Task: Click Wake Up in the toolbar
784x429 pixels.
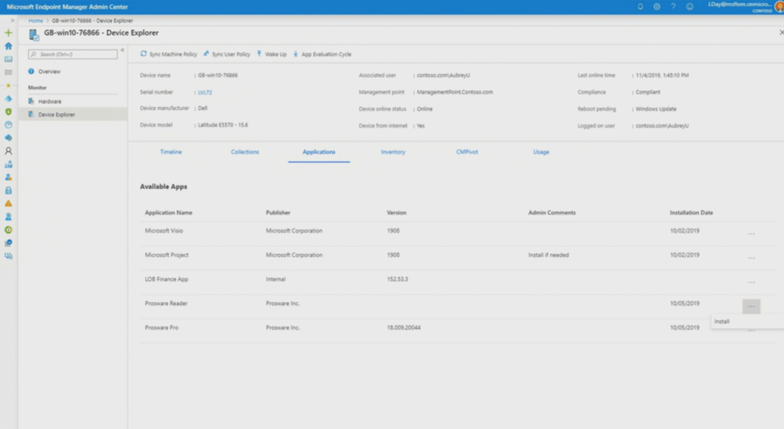Action: tap(272, 54)
